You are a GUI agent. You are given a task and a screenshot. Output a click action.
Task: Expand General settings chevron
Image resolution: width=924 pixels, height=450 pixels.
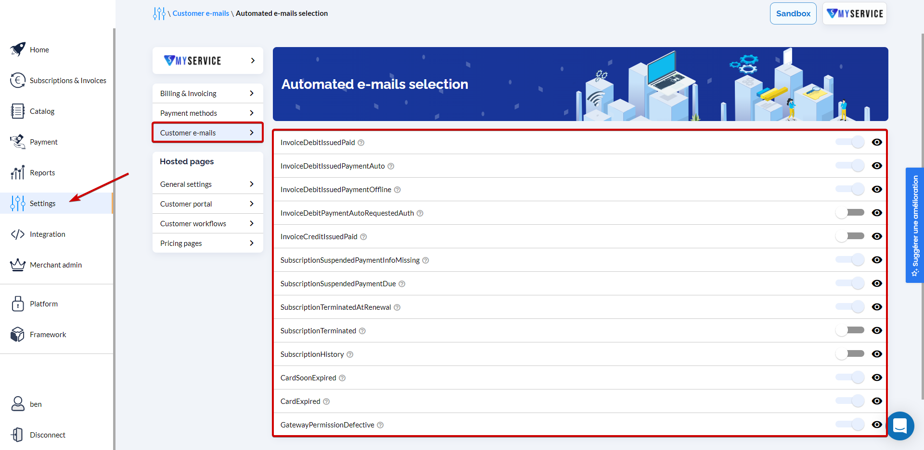(x=252, y=184)
